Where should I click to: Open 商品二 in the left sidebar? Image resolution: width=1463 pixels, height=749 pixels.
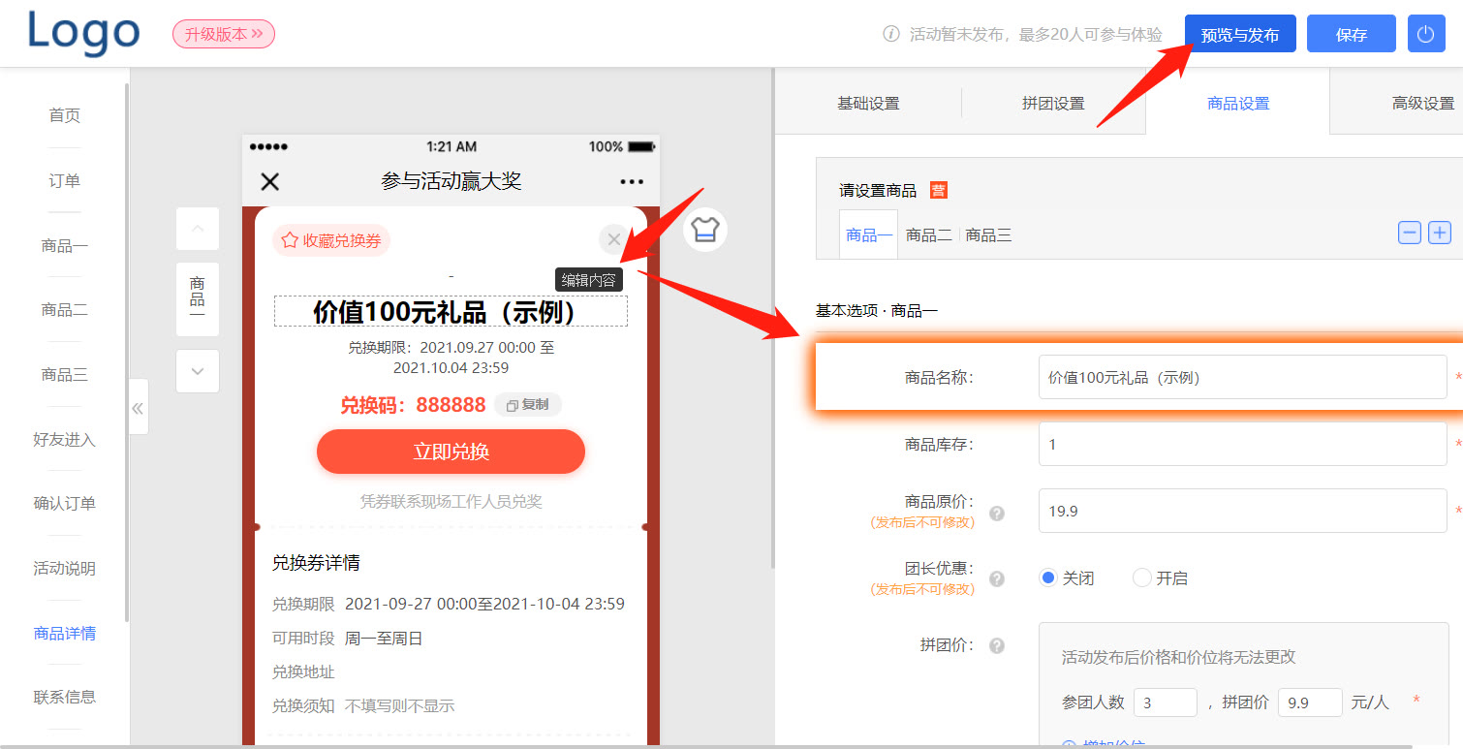pyautogui.click(x=64, y=310)
